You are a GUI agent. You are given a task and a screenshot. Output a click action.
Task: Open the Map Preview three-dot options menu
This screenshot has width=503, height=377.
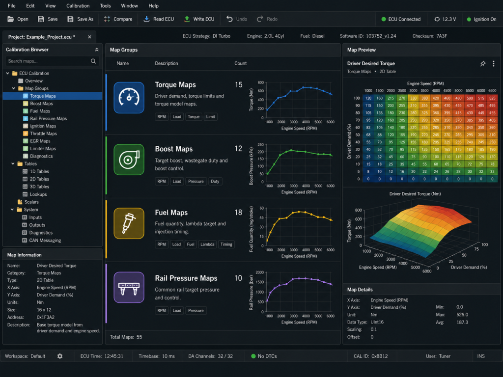click(493, 63)
